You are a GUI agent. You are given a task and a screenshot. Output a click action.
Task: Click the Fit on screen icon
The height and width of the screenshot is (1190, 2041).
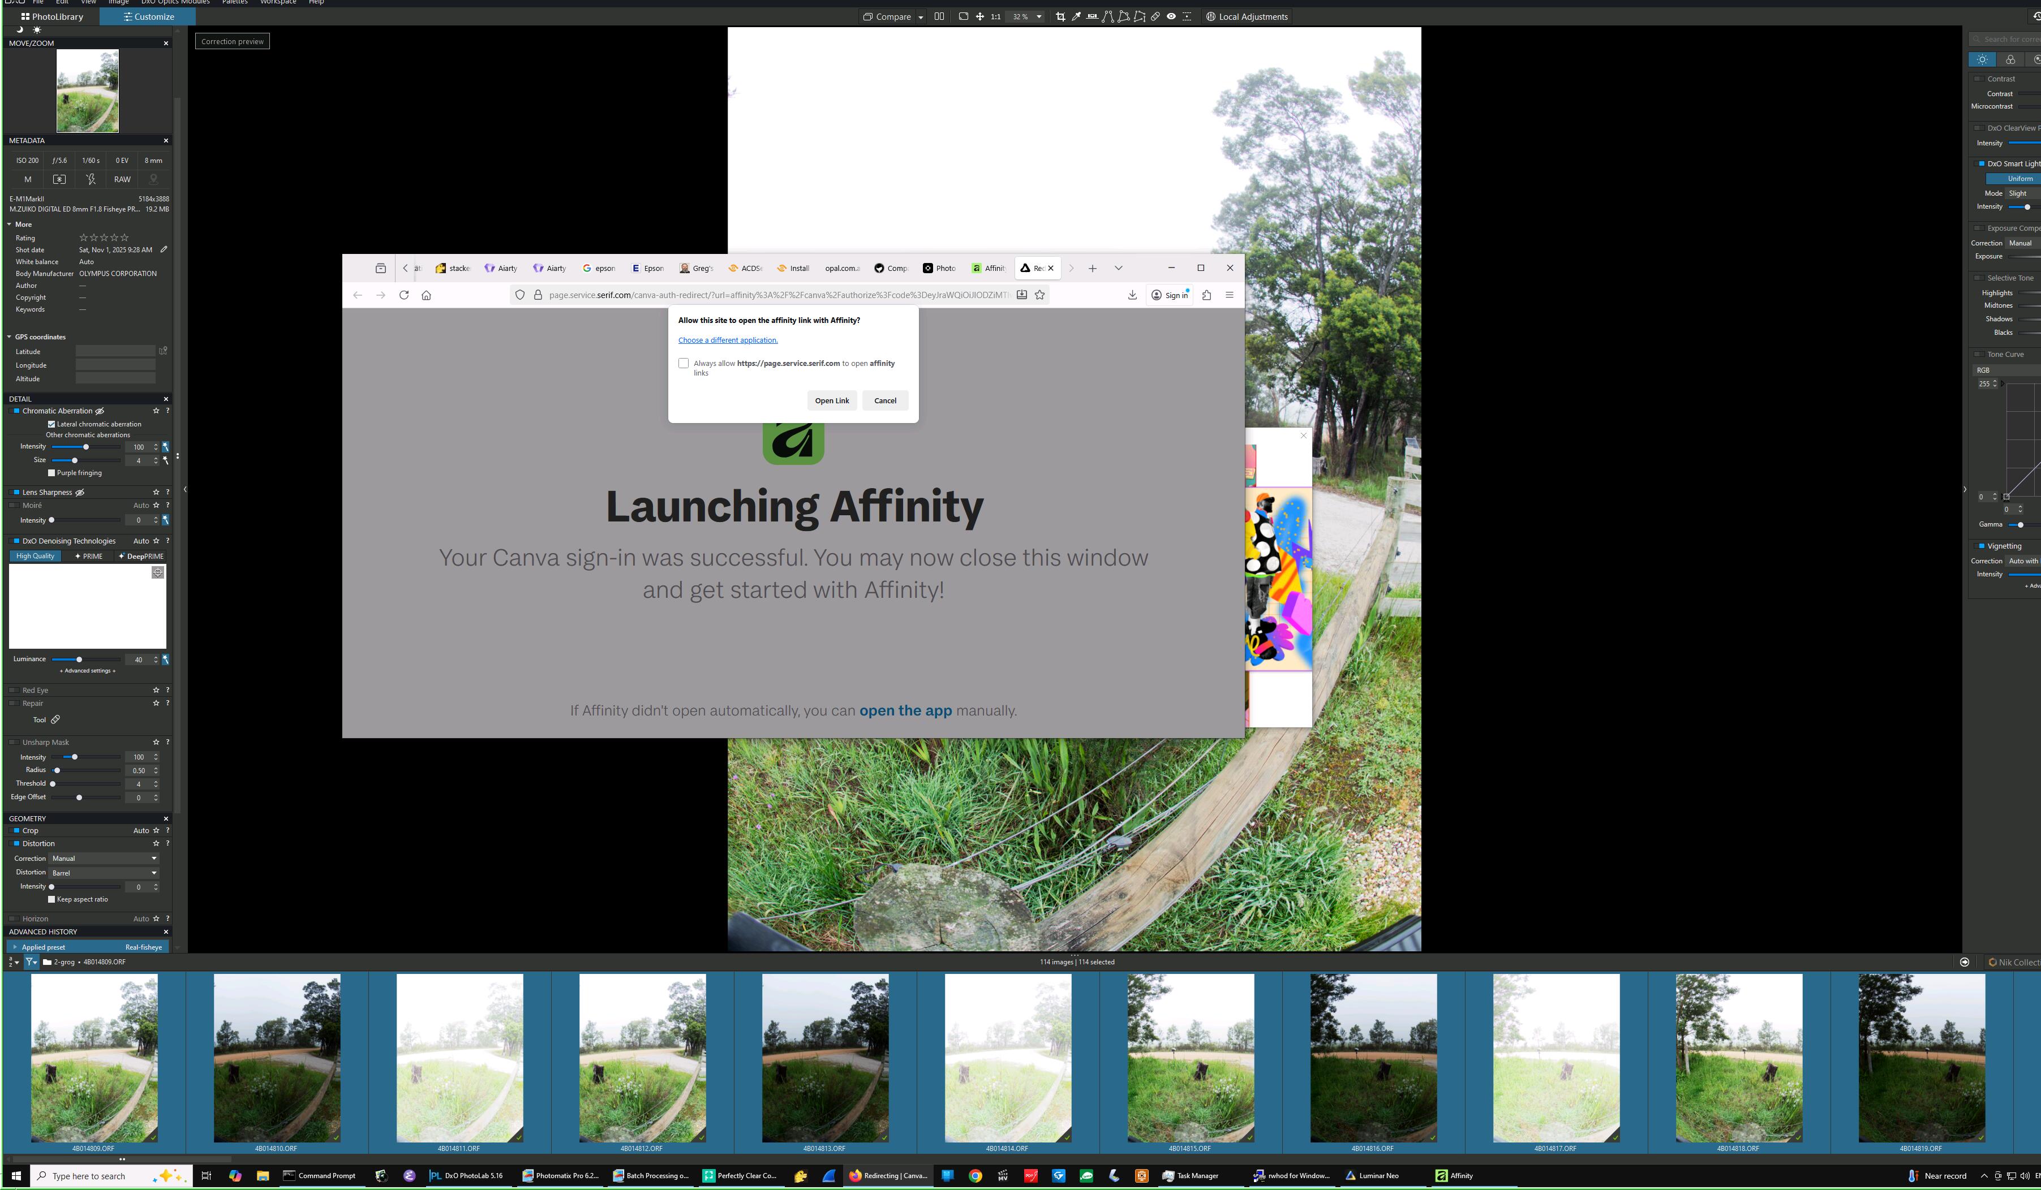click(964, 17)
